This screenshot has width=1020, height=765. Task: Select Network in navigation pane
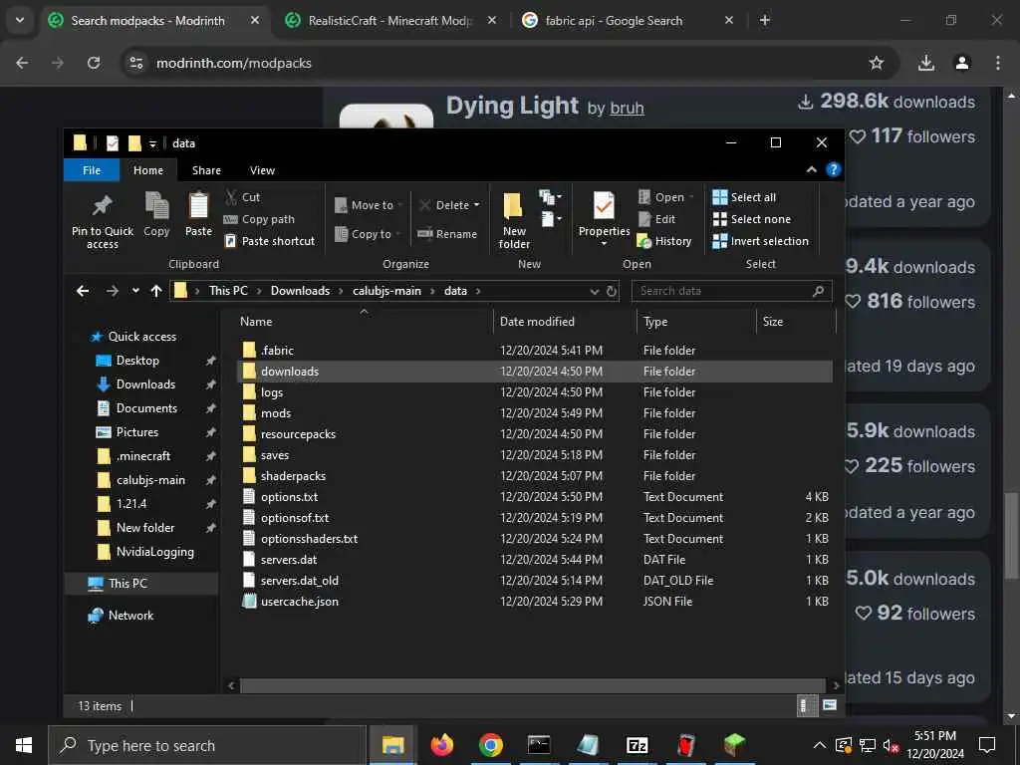point(130,616)
